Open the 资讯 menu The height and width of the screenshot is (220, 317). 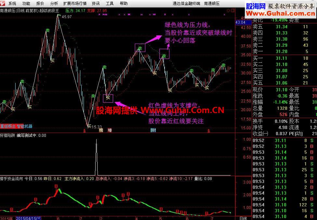click(x=96, y=4)
